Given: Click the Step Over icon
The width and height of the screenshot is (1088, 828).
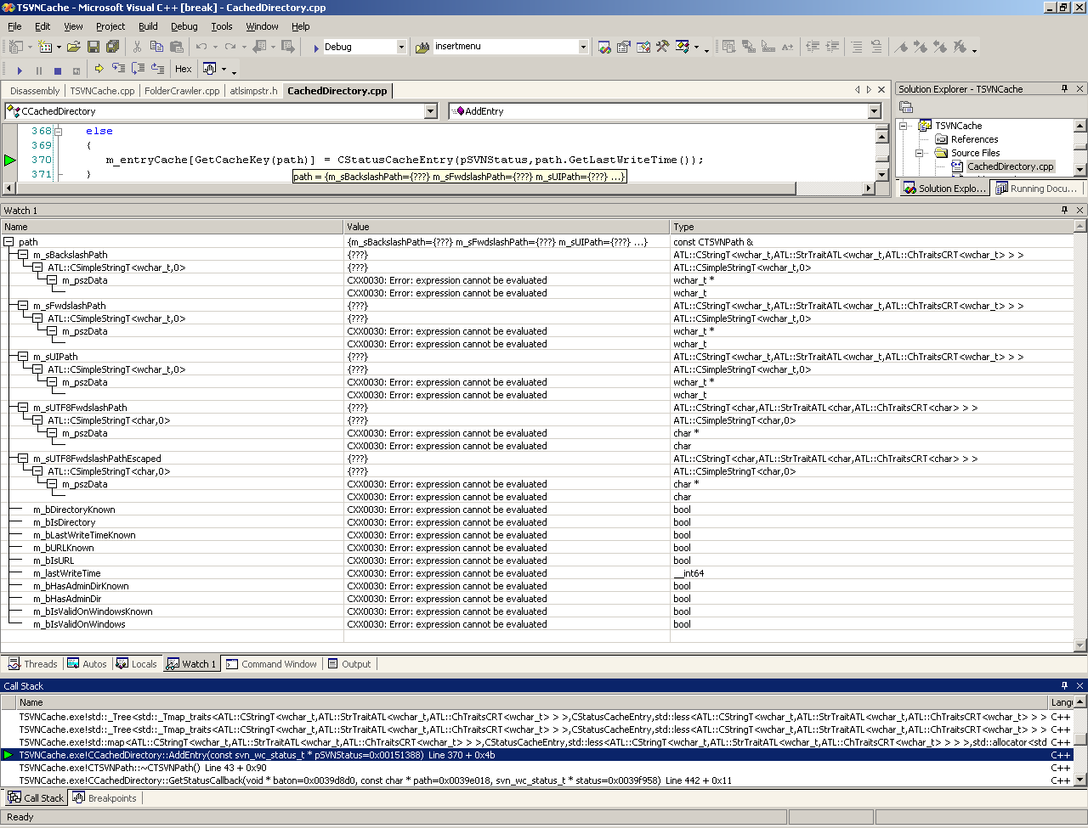Looking at the screenshot, I should [139, 69].
